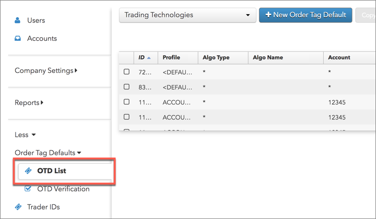This screenshot has height=219, width=376.
Task: Expand the Reports section
Action: [29, 103]
